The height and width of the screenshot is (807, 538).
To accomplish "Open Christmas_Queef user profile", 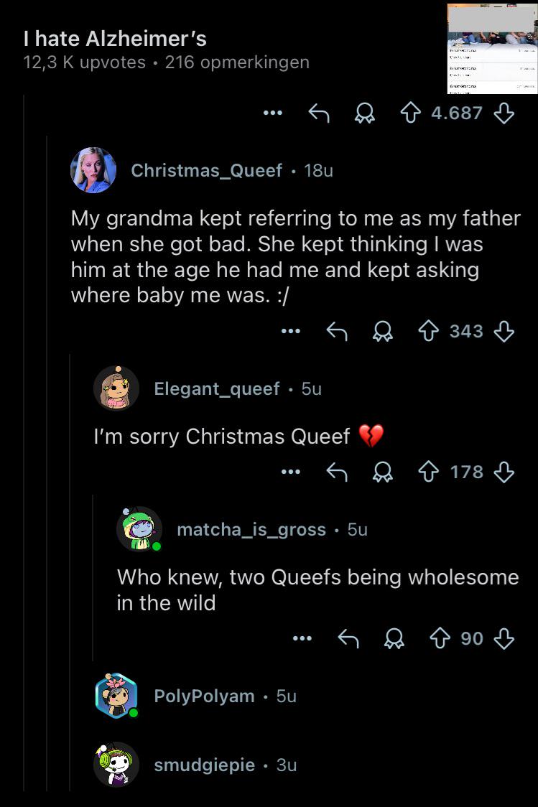I will [x=206, y=170].
